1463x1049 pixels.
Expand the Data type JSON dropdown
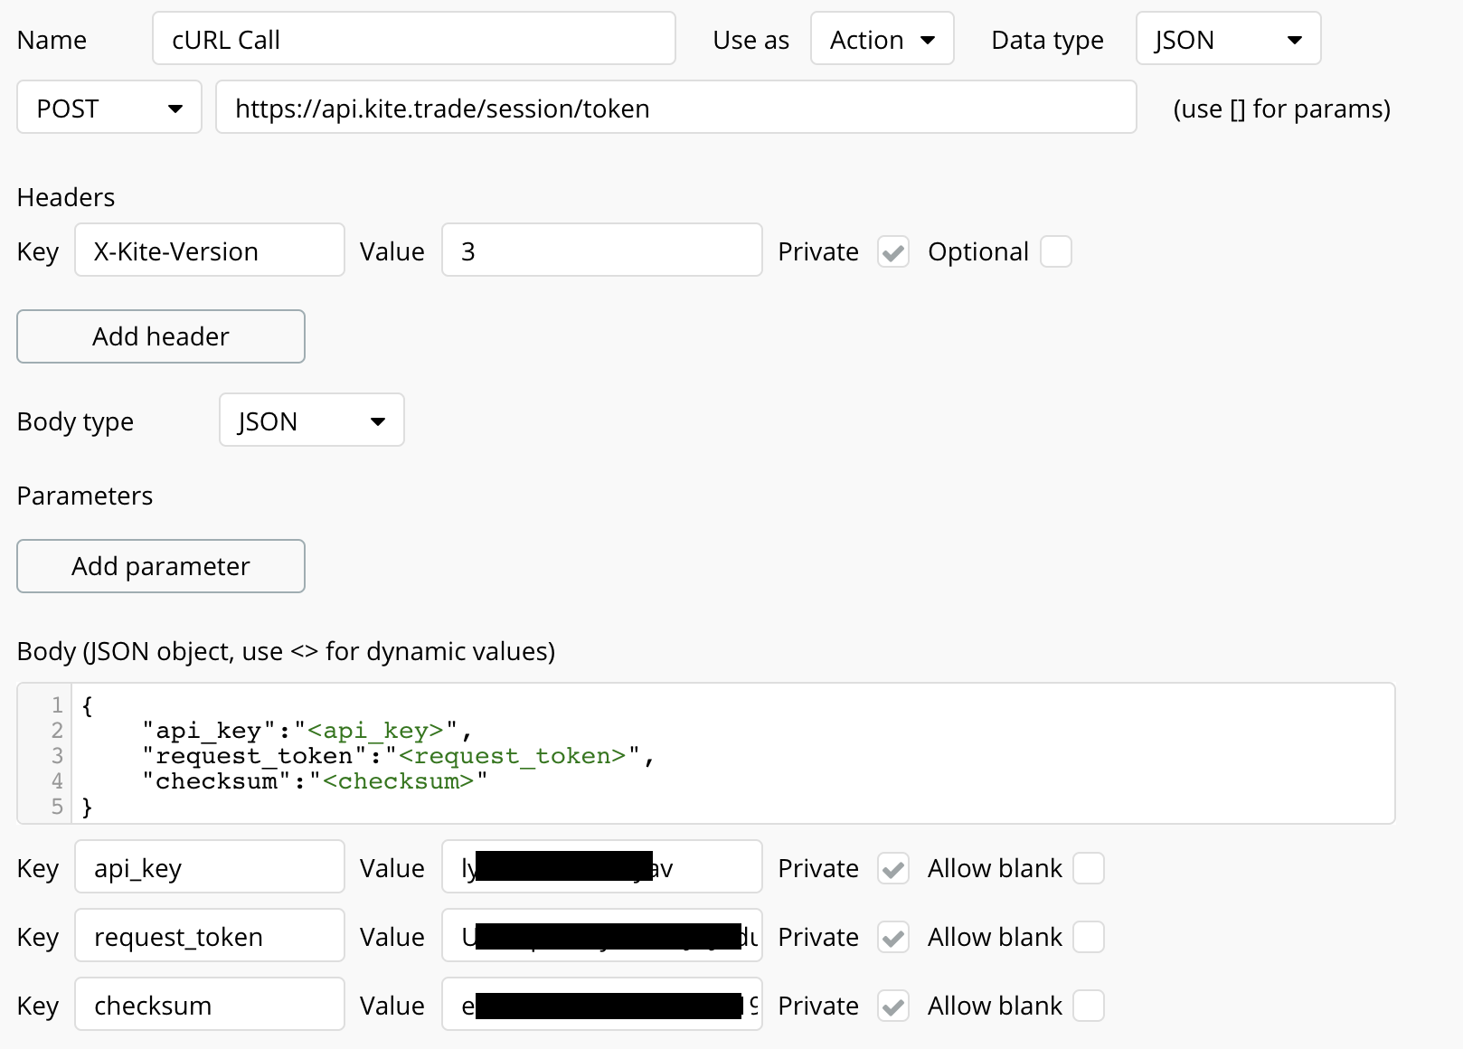pyautogui.click(x=1227, y=39)
